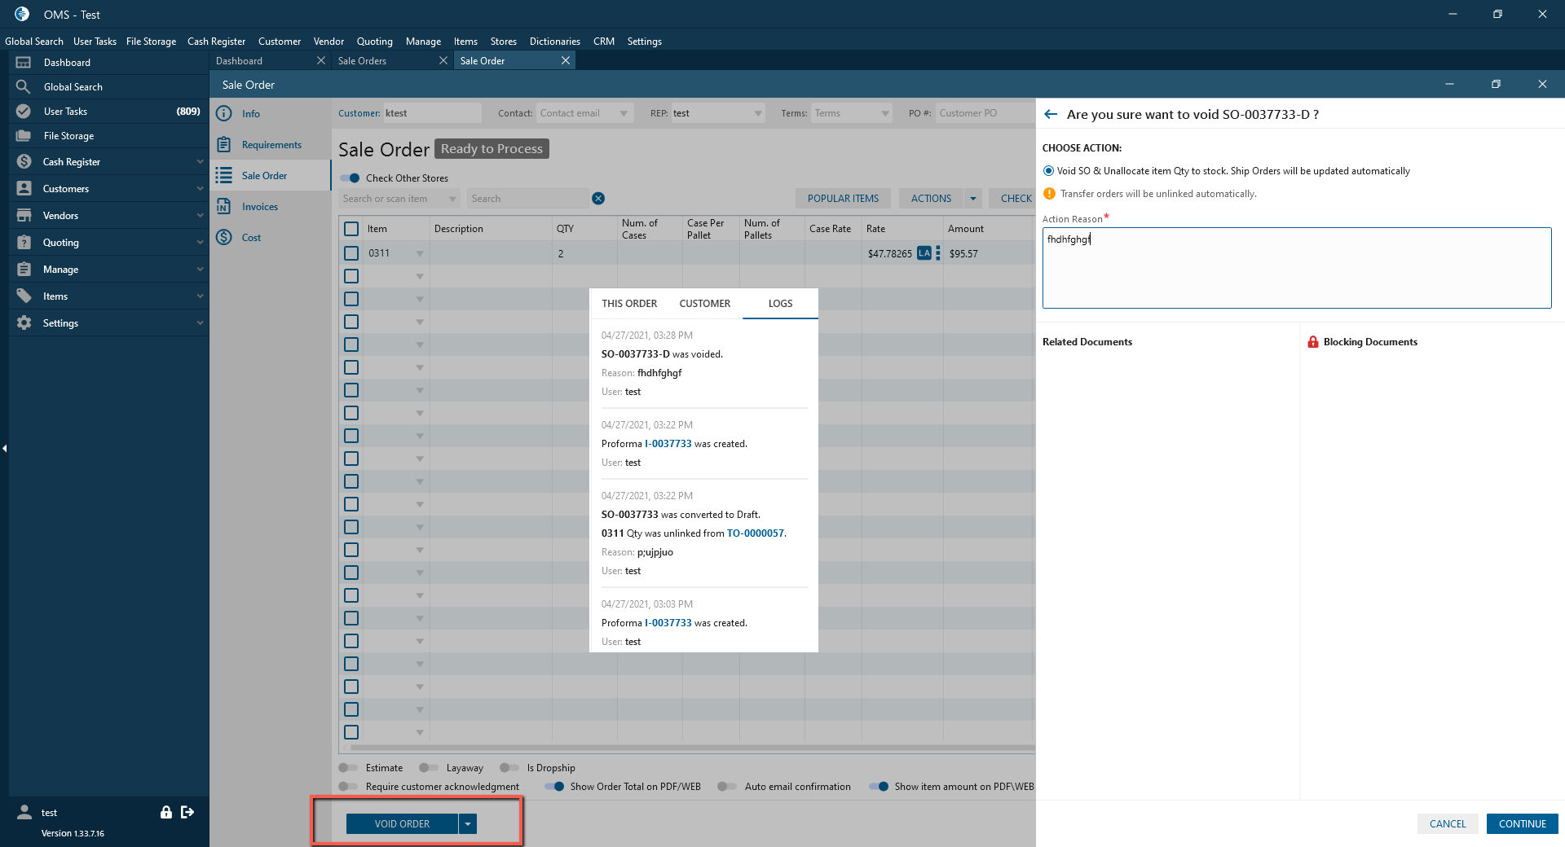Open the REP dropdown
This screenshot has height=847, width=1565.
758,114
